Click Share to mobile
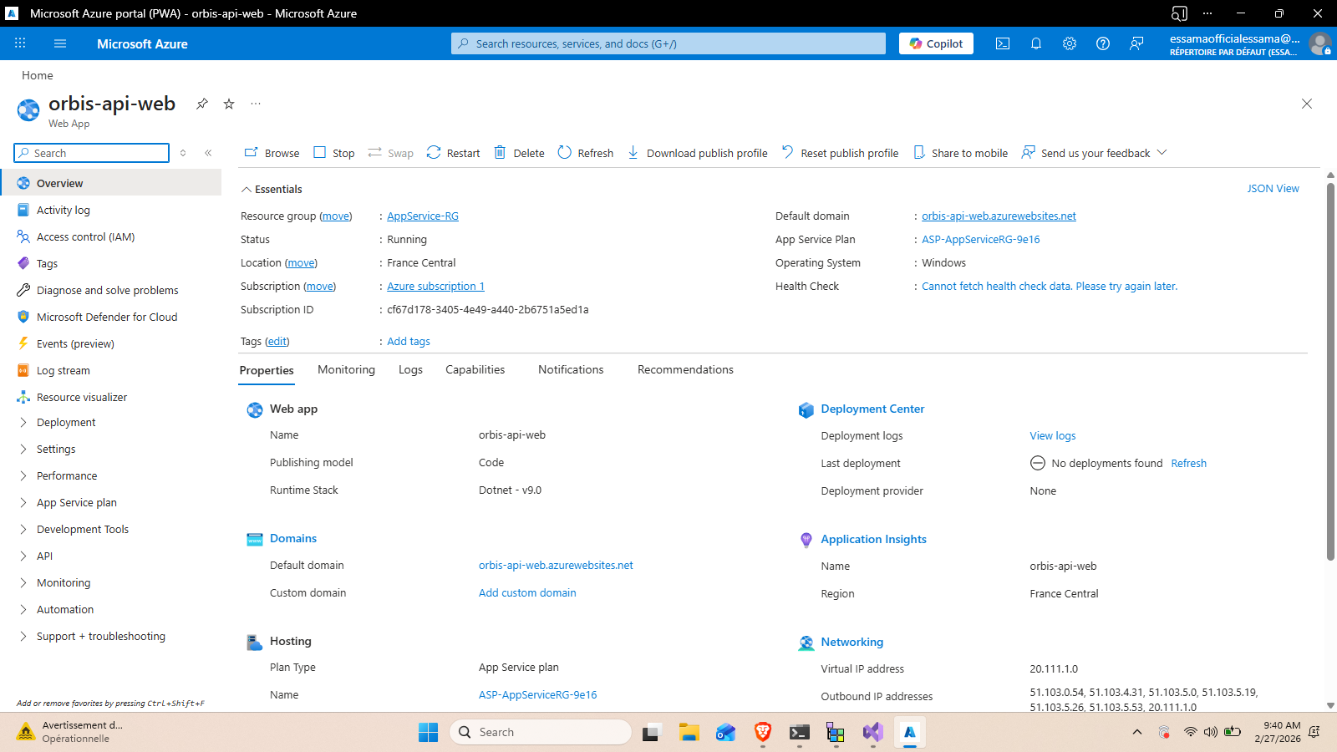 (x=961, y=153)
